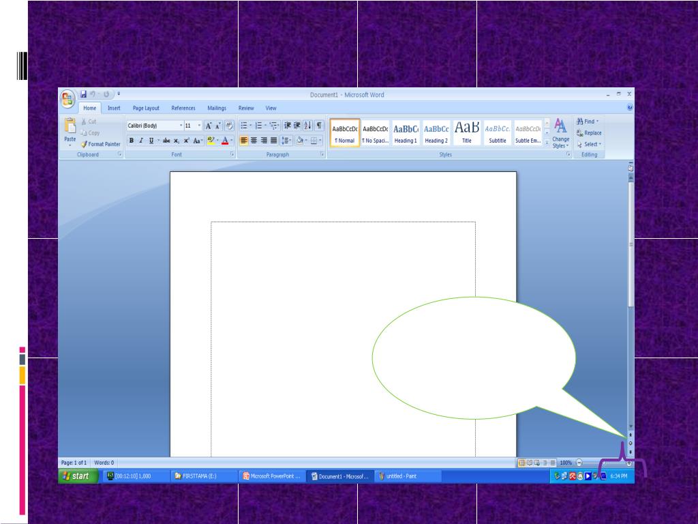Decrease paragraph indent
Viewport: 698px width, 524px height.
(288, 126)
